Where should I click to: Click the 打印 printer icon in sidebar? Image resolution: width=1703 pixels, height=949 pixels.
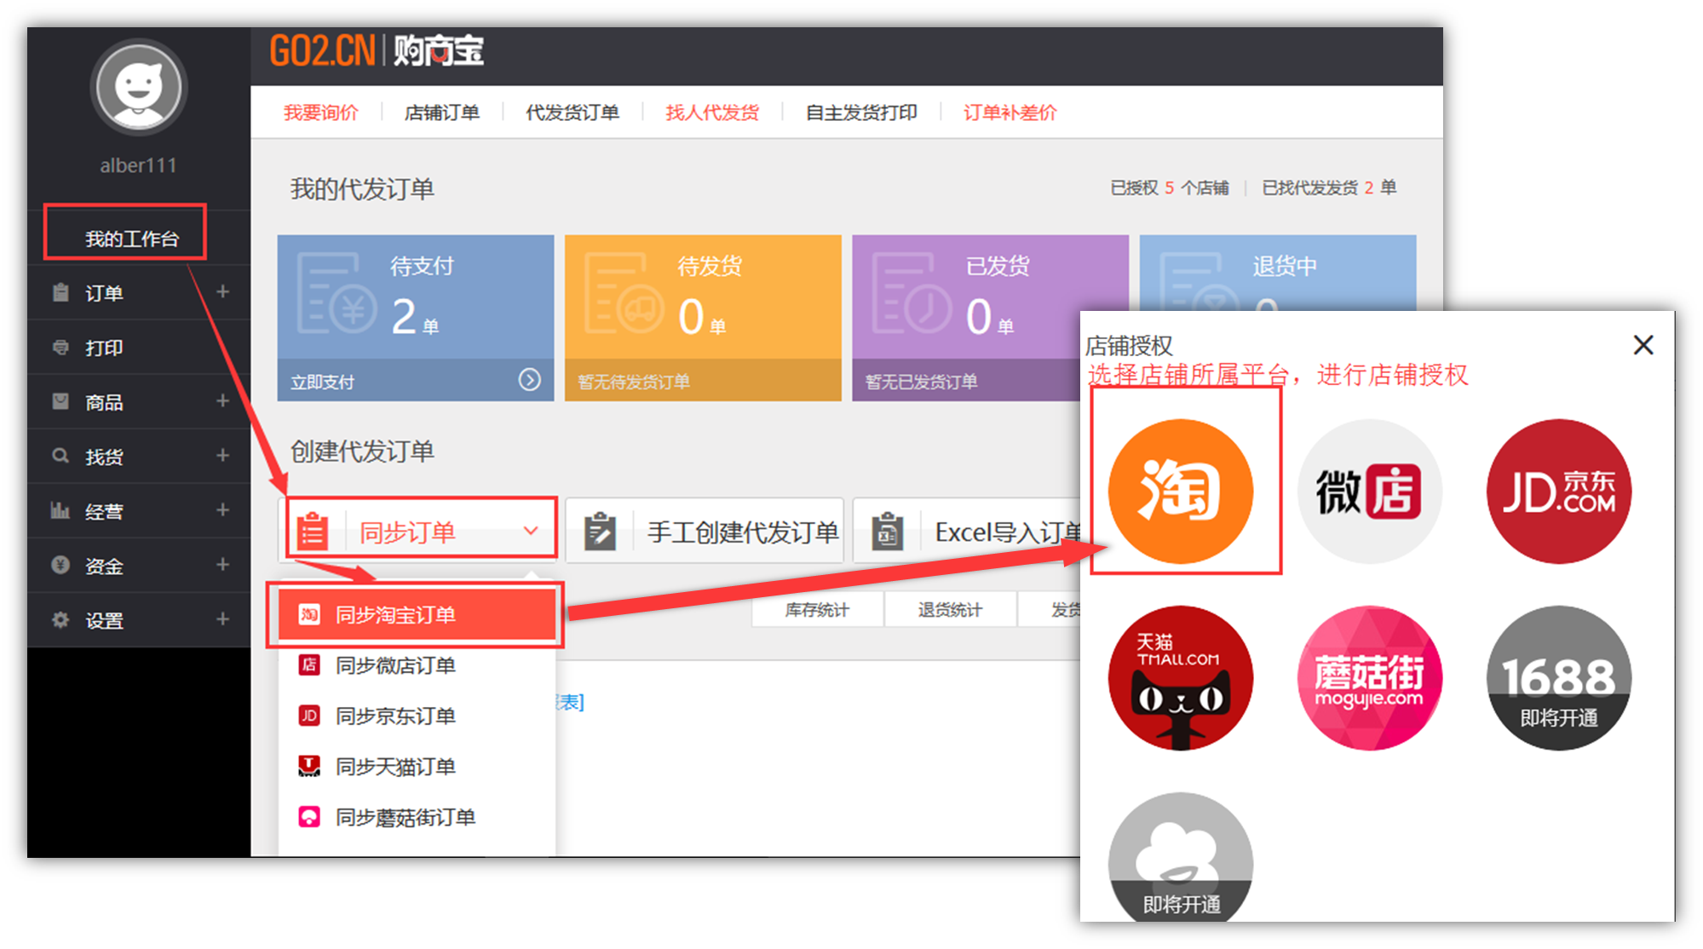60,347
